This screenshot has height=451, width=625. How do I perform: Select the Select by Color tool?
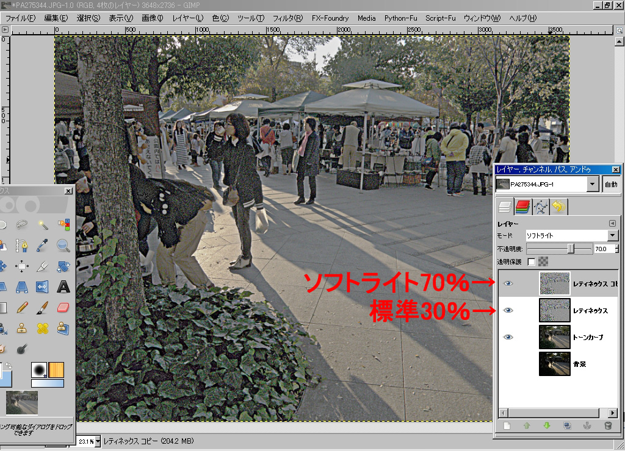[x=63, y=225]
